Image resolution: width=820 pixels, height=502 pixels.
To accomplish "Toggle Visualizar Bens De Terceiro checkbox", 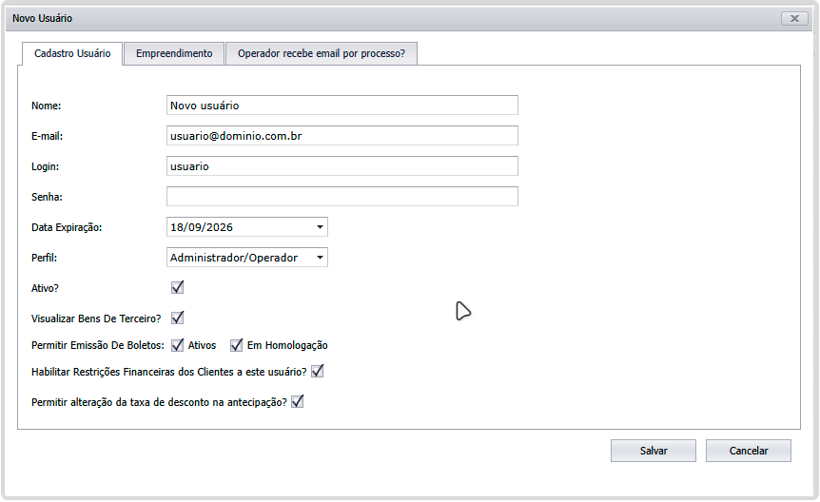I will [x=177, y=318].
